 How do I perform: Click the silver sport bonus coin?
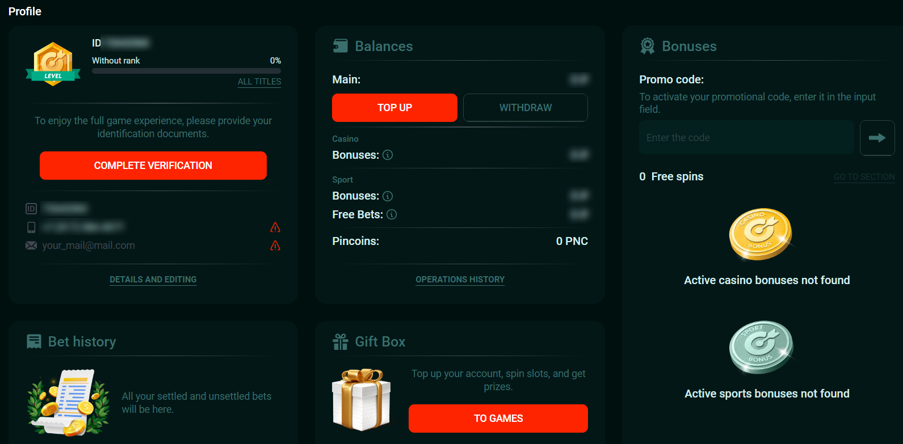pos(760,346)
